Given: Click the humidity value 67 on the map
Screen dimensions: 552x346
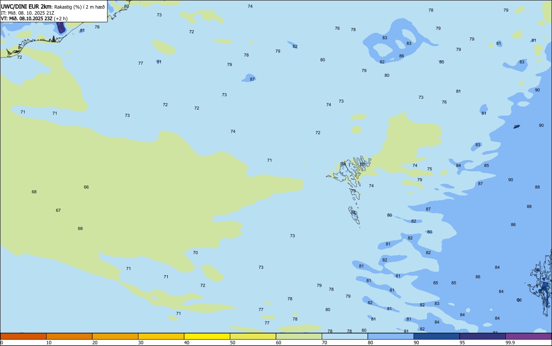Looking at the screenshot, I should [58, 211].
